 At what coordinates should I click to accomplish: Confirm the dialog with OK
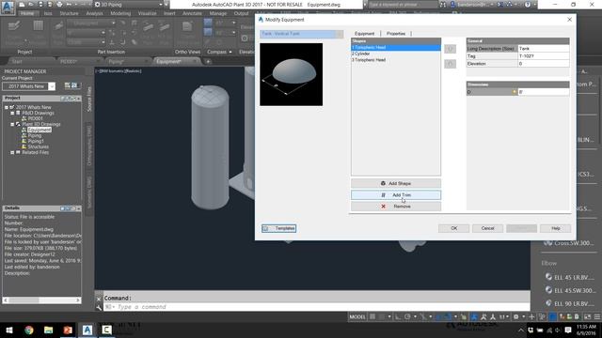(x=453, y=228)
